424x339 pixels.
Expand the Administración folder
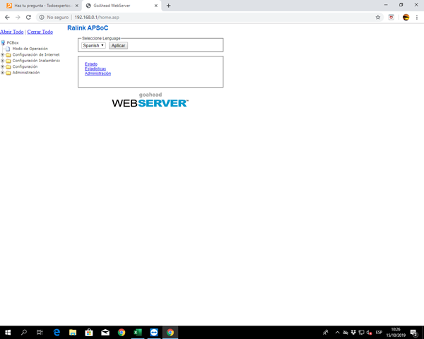(2, 73)
